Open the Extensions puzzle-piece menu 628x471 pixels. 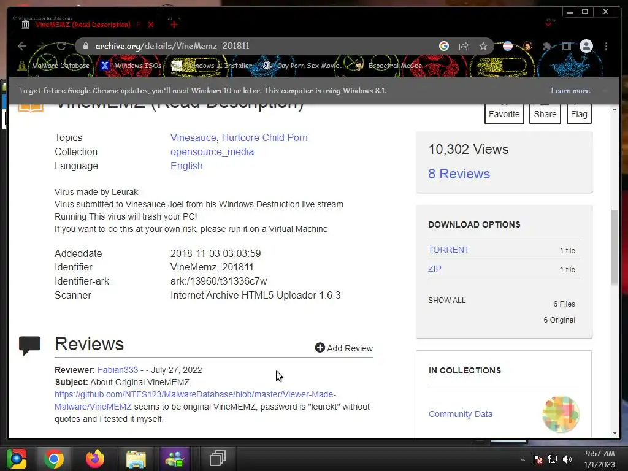(546, 46)
